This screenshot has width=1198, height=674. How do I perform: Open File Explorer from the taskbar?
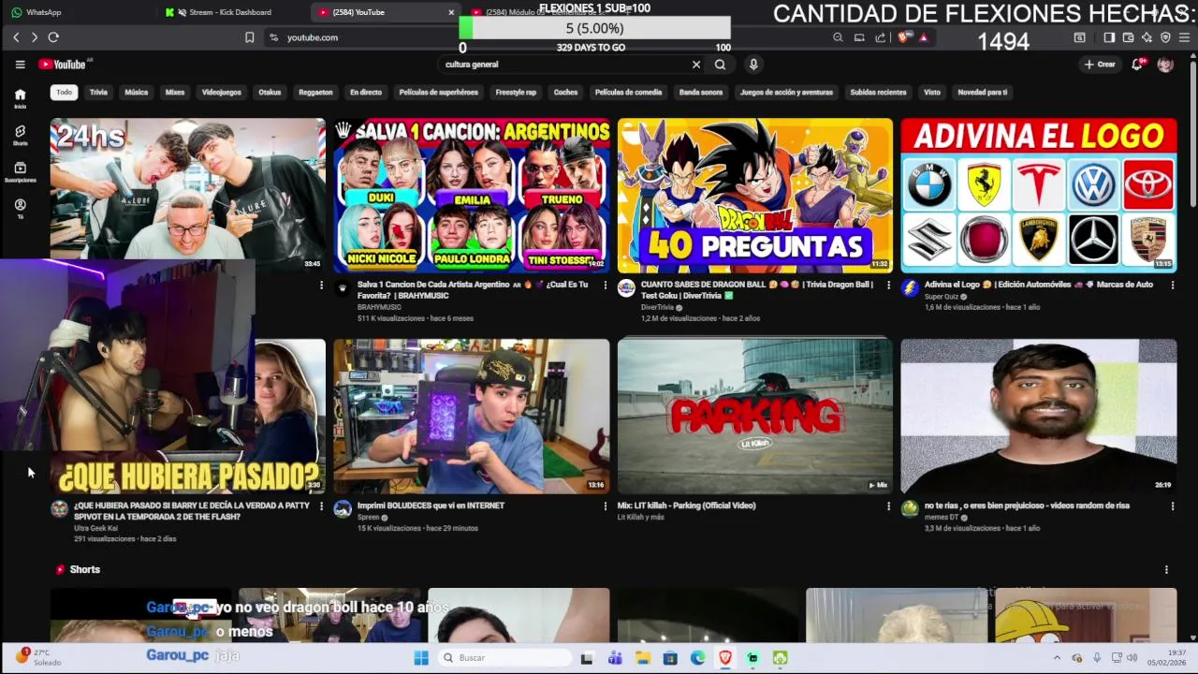(x=643, y=658)
